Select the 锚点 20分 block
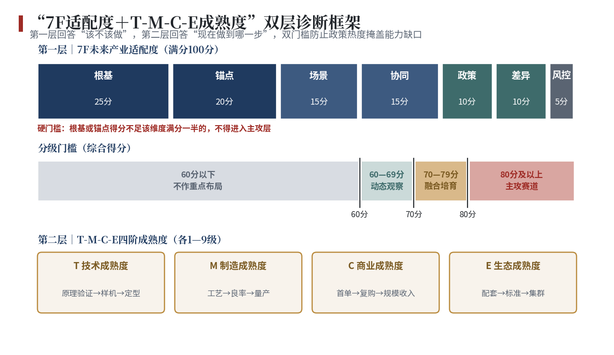 pos(225,91)
